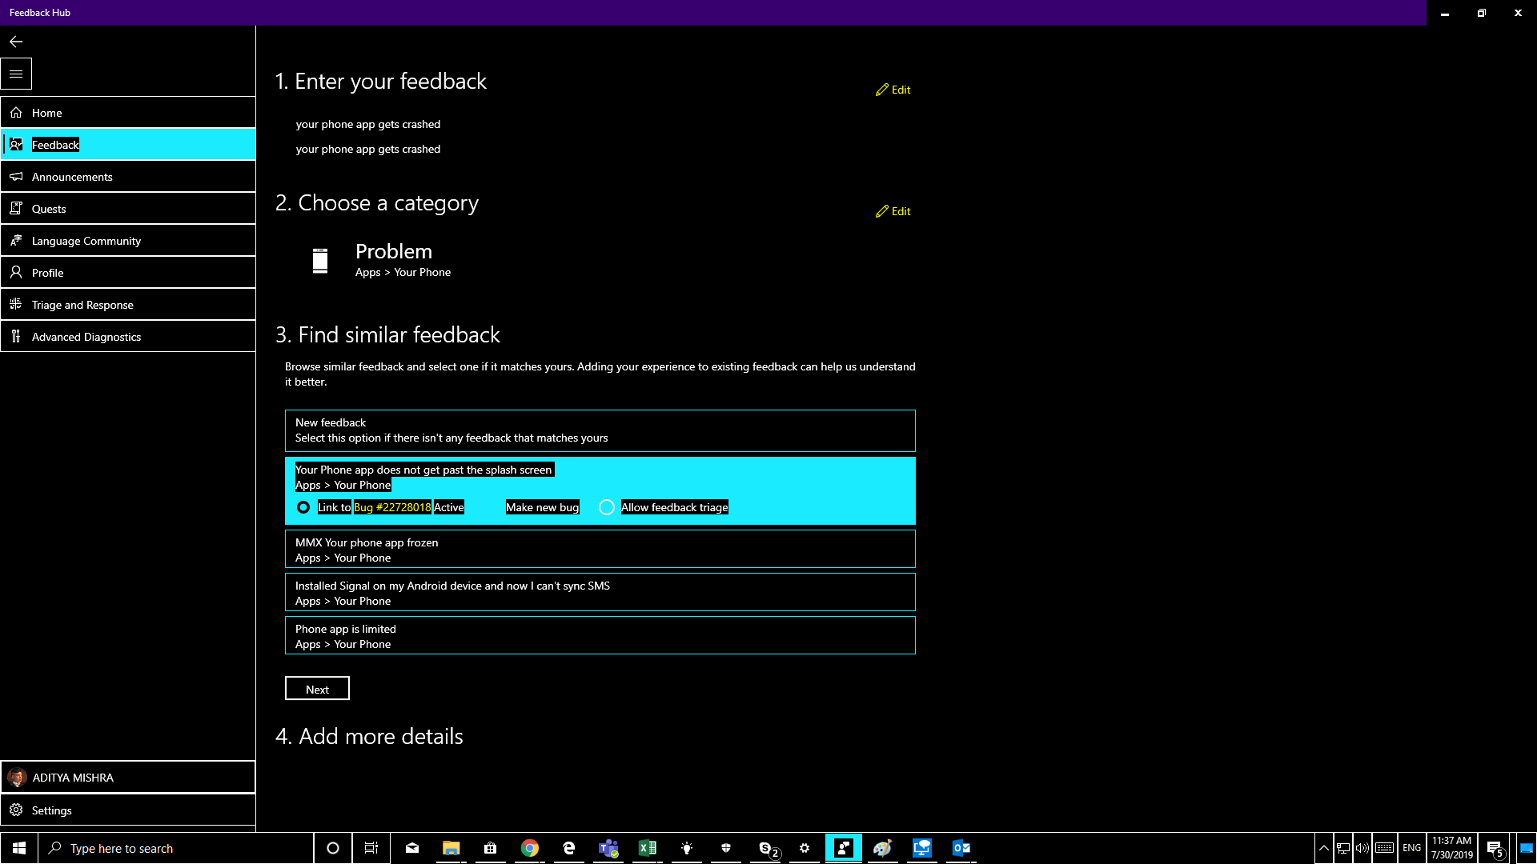Open Google Chrome from taskbar

pyautogui.click(x=530, y=848)
